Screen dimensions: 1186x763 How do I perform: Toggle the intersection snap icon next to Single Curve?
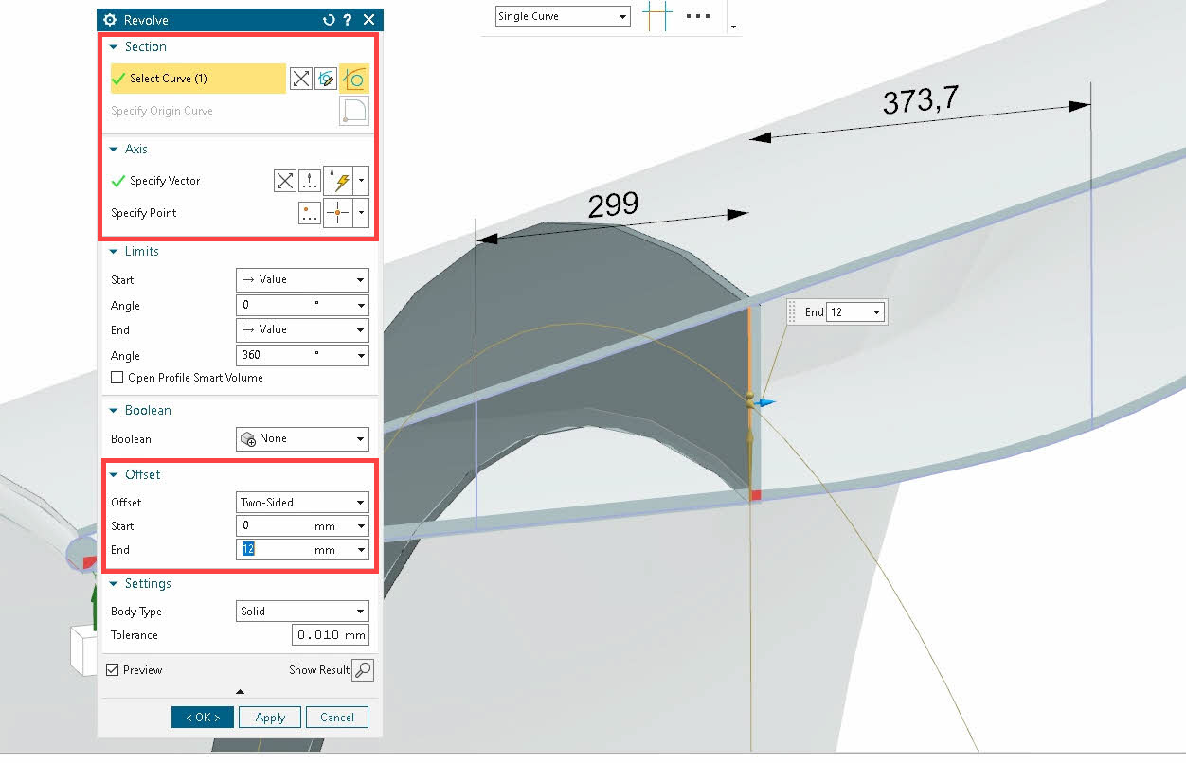point(656,16)
